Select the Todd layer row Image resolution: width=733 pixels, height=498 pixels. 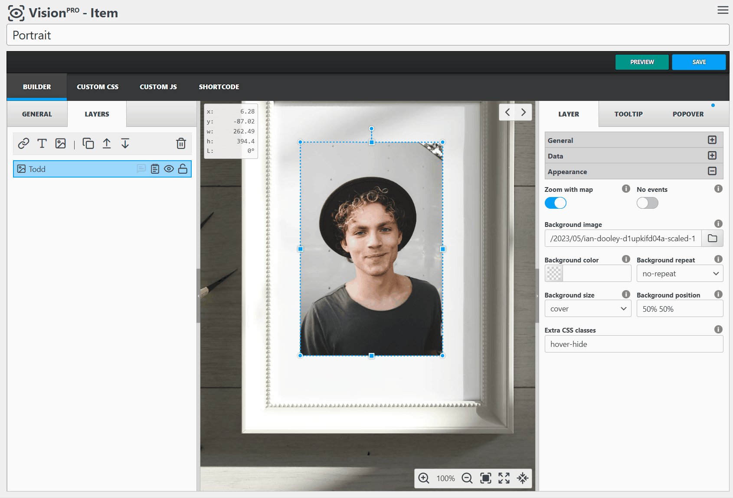pos(102,169)
